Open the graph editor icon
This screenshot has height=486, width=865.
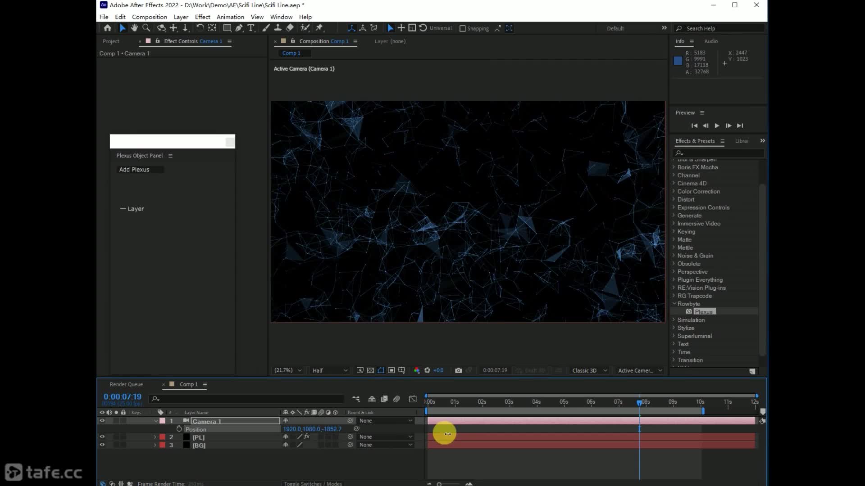click(x=413, y=399)
